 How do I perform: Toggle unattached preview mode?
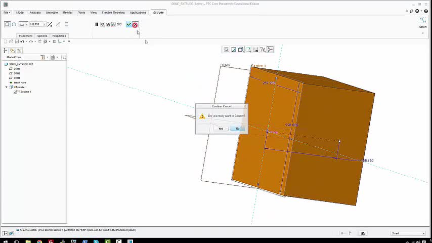(108, 24)
